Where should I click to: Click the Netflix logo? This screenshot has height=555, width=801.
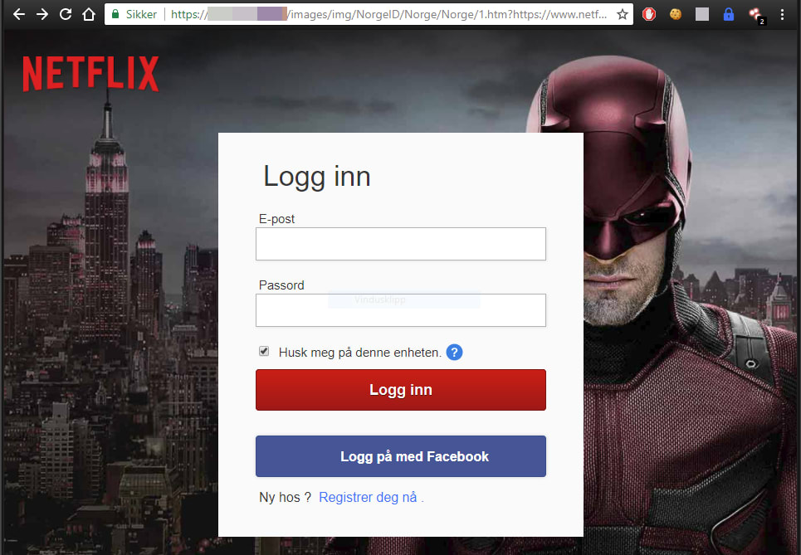click(x=90, y=74)
